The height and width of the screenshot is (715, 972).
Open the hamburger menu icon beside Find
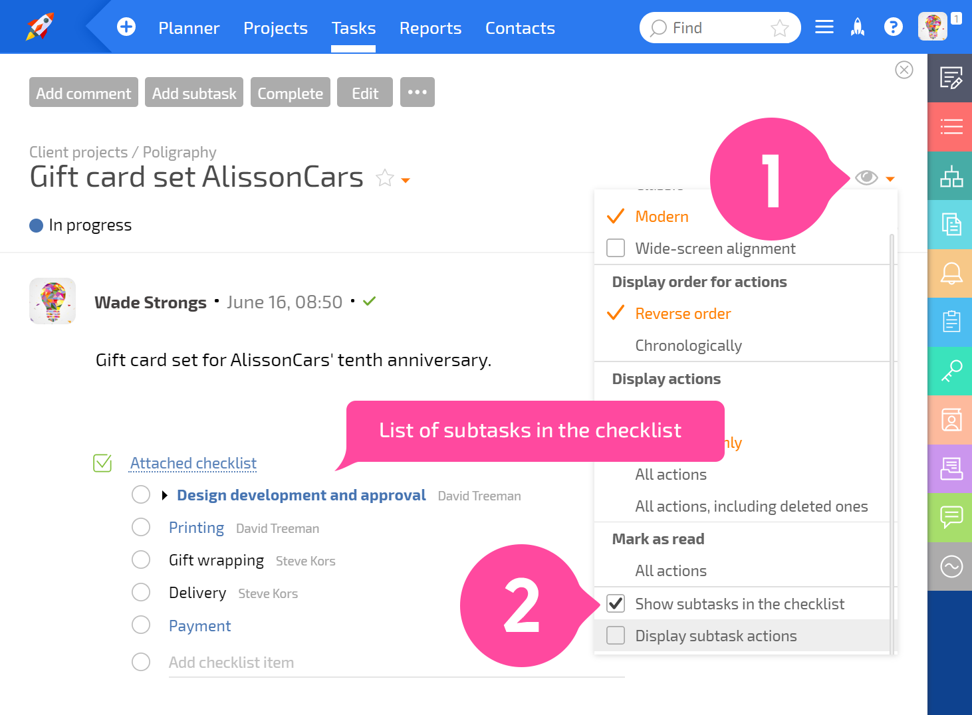824,27
